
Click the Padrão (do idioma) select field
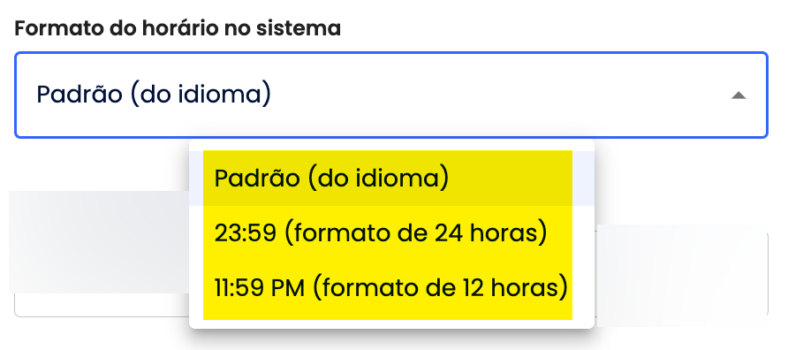[x=391, y=95]
